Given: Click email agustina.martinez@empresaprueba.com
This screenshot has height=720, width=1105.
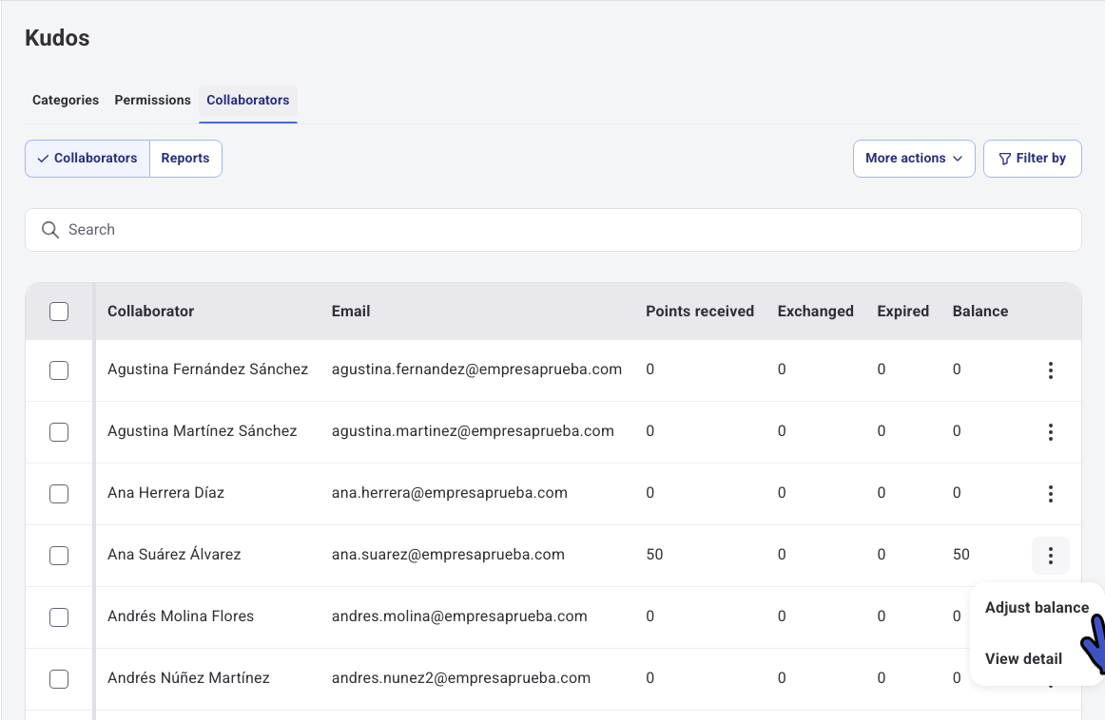Looking at the screenshot, I should click(473, 430).
